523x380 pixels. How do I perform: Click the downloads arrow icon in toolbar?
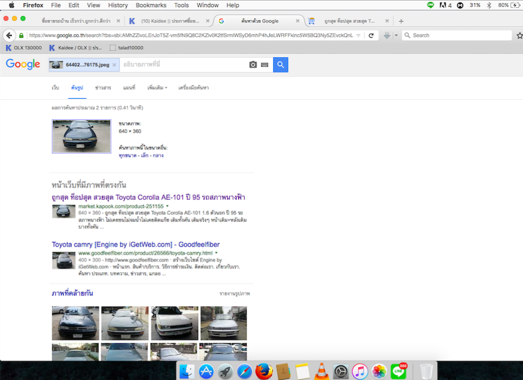[x=387, y=35]
